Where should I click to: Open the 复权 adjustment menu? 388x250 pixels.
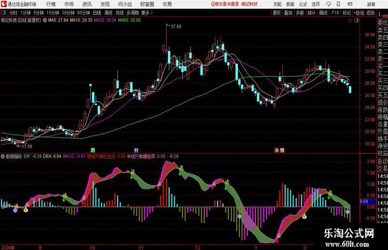pyautogui.click(x=277, y=13)
